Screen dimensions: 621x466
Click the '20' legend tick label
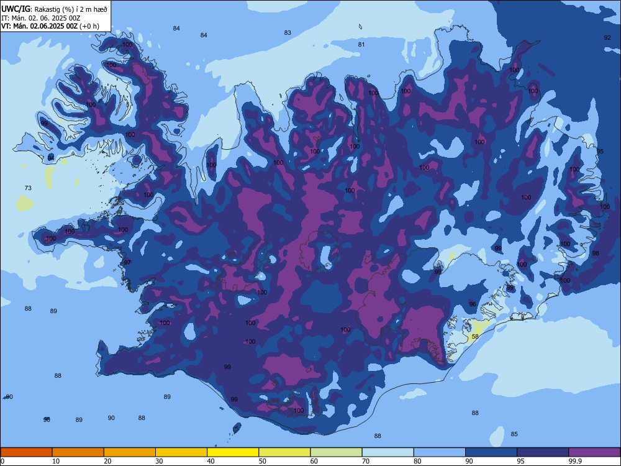(x=107, y=461)
